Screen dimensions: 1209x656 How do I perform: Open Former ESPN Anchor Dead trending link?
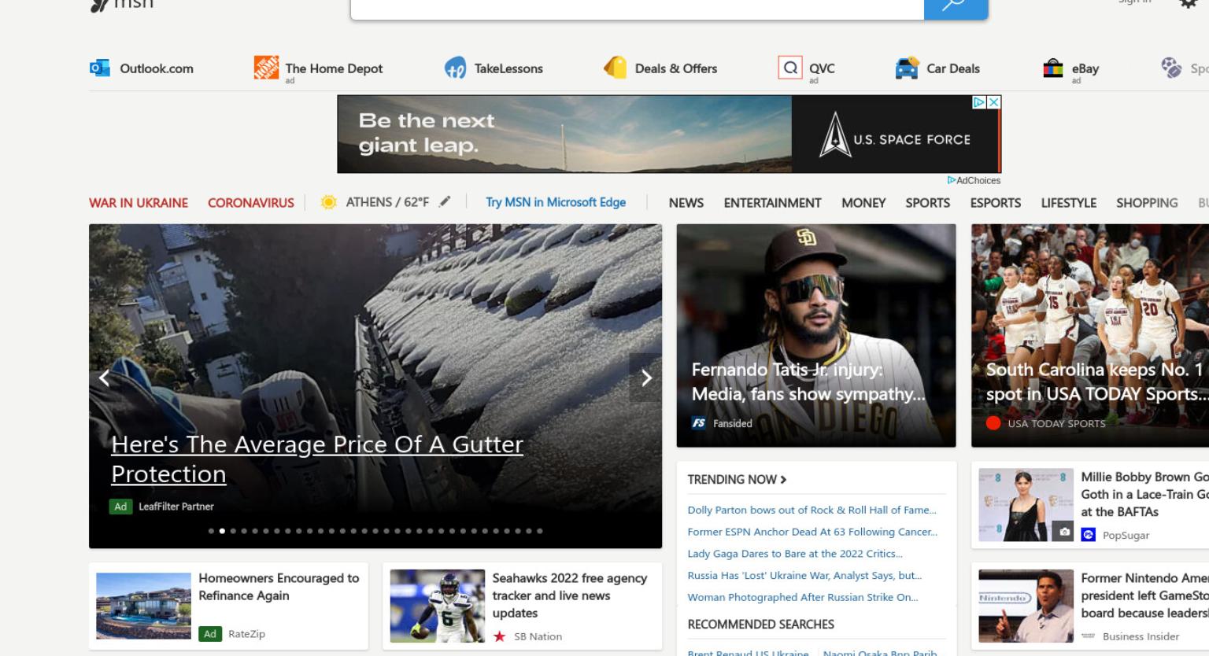pyautogui.click(x=812, y=532)
